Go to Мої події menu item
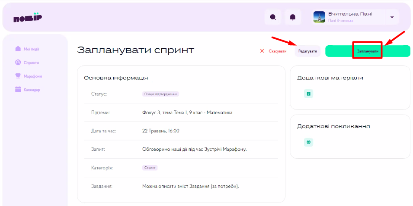 (31, 49)
